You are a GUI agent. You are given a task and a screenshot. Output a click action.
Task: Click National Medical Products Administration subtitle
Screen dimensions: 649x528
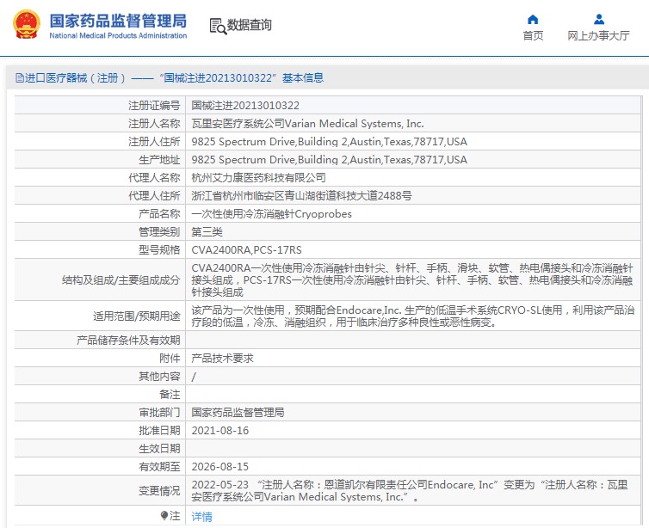pyautogui.click(x=118, y=35)
